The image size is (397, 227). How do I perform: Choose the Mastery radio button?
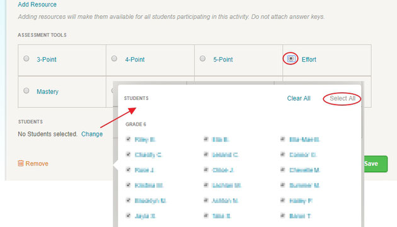(26, 91)
